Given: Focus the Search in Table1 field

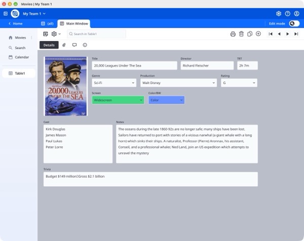Looking at the screenshot, I should point(97,34).
